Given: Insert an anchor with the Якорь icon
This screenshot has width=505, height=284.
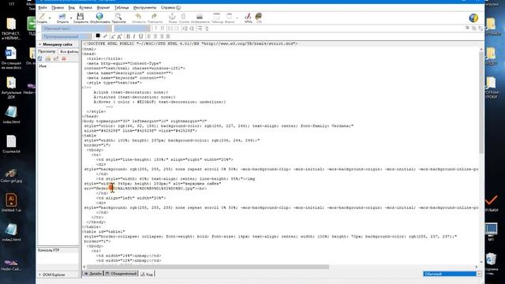Looking at the screenshot, I should pos(172,17).
